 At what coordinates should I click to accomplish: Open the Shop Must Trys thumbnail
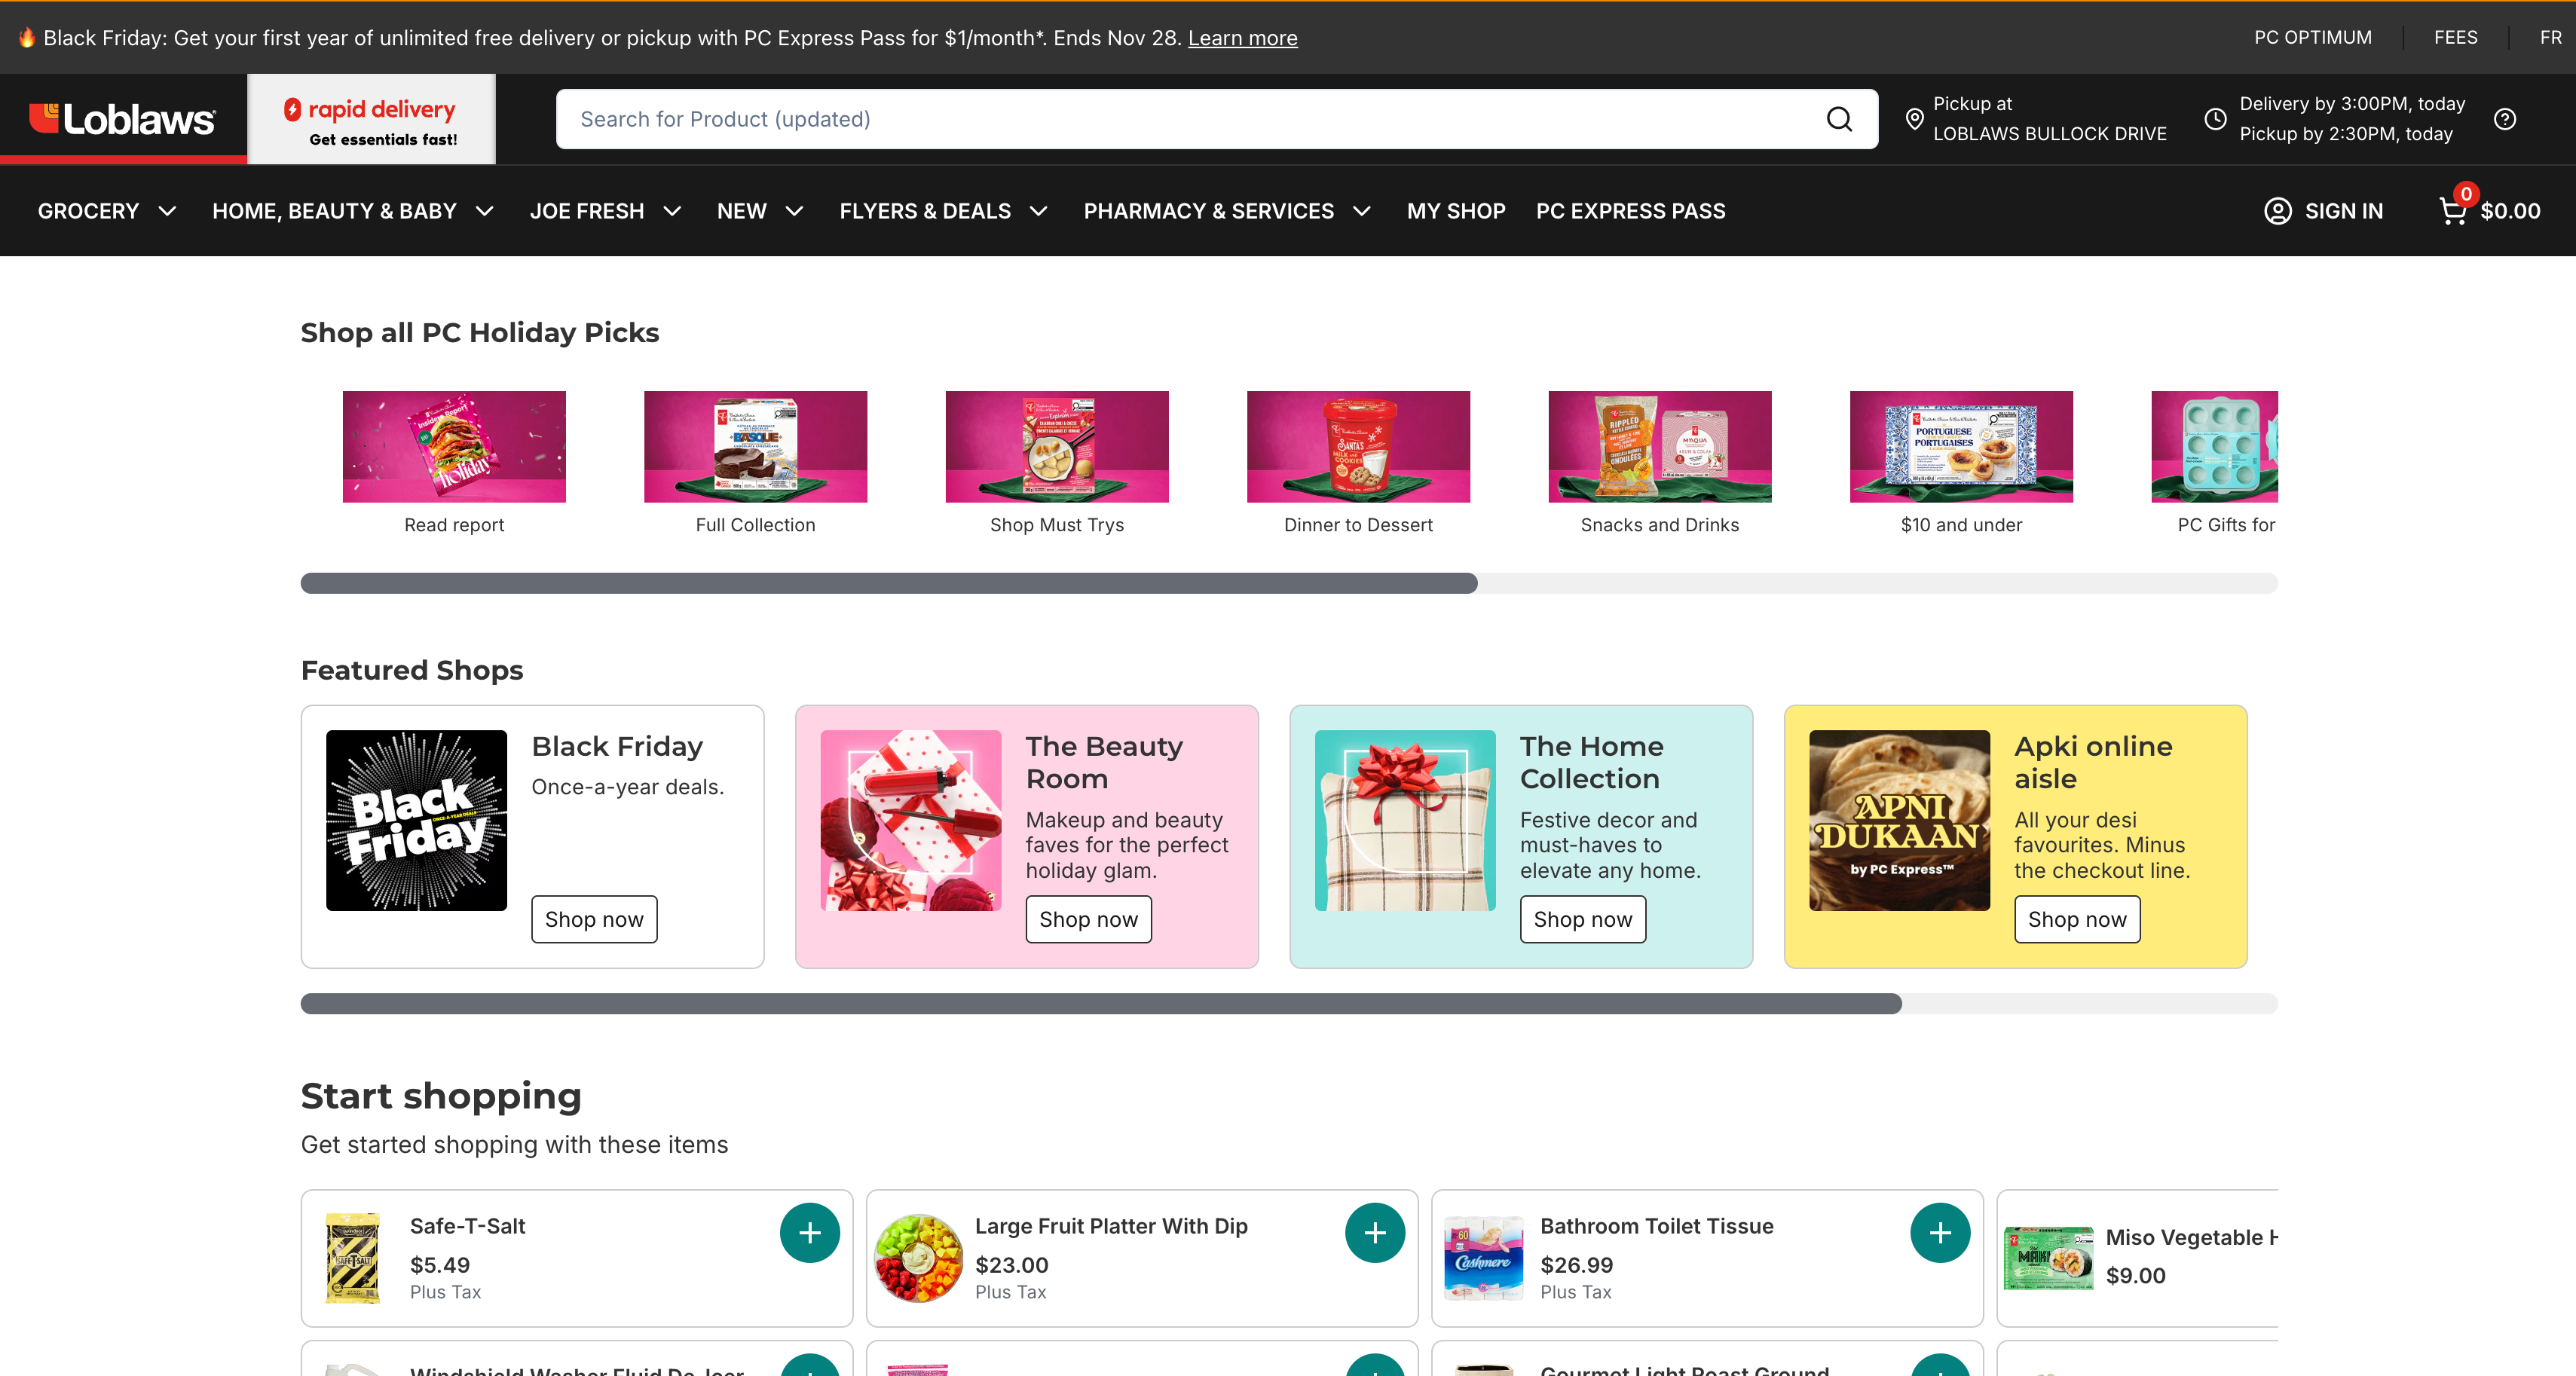click(1057, 446)
